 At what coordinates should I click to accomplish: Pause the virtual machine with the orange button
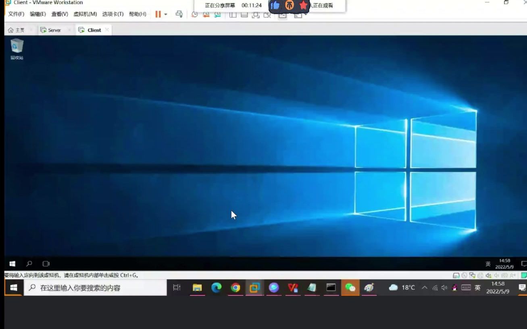[x=158, y=14]
